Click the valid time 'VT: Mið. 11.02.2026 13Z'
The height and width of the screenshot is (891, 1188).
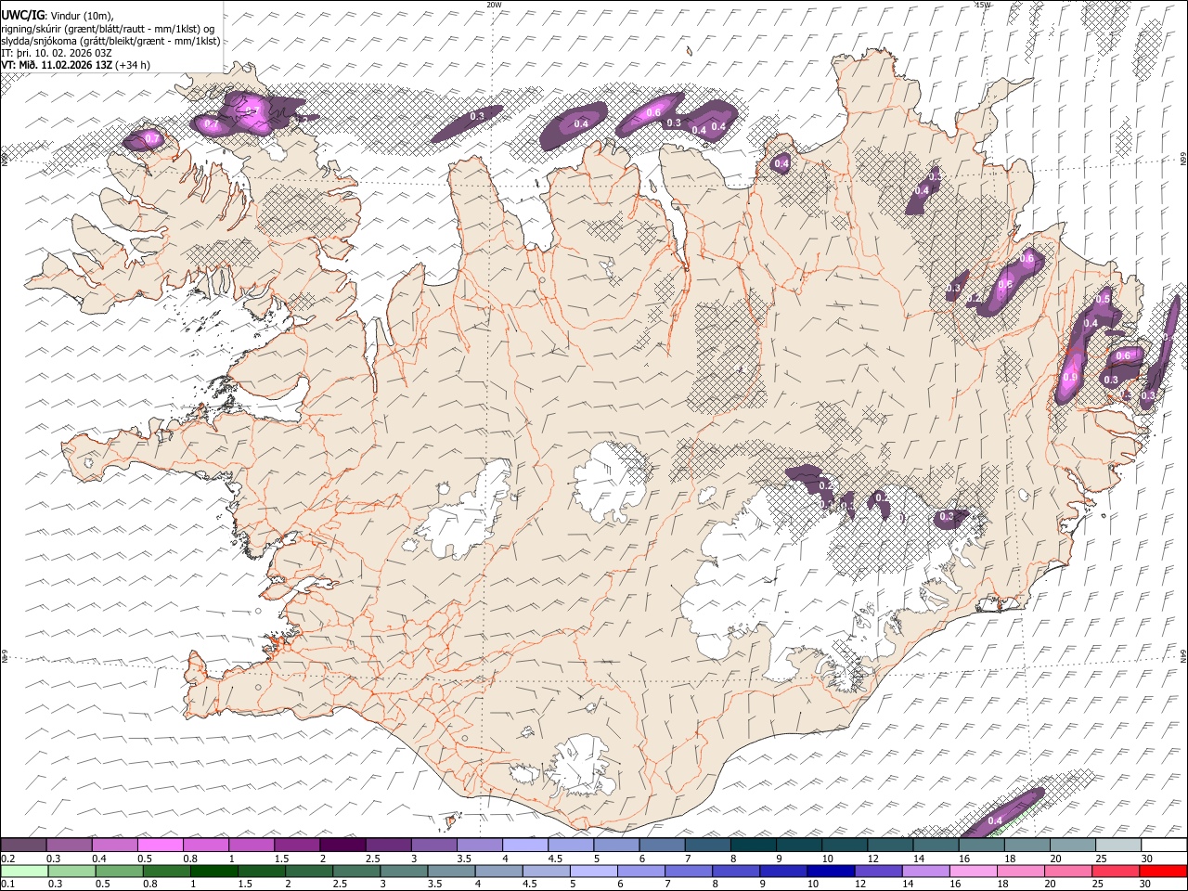coord(58,65)
